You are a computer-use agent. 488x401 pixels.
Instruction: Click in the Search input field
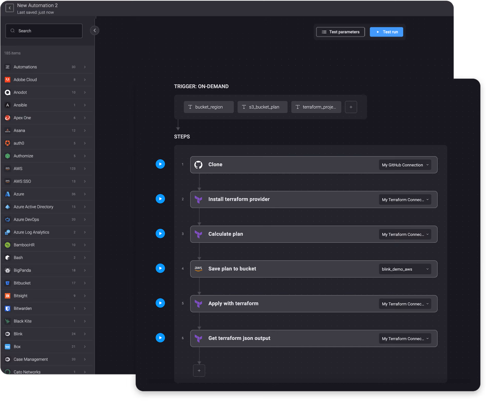click(x=44, y=31)
